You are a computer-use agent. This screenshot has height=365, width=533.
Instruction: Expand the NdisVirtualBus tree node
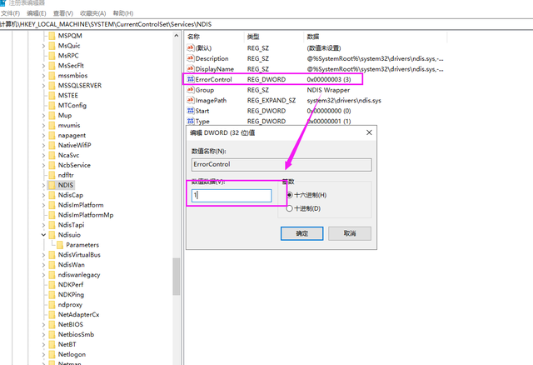[x=43, y=255]
